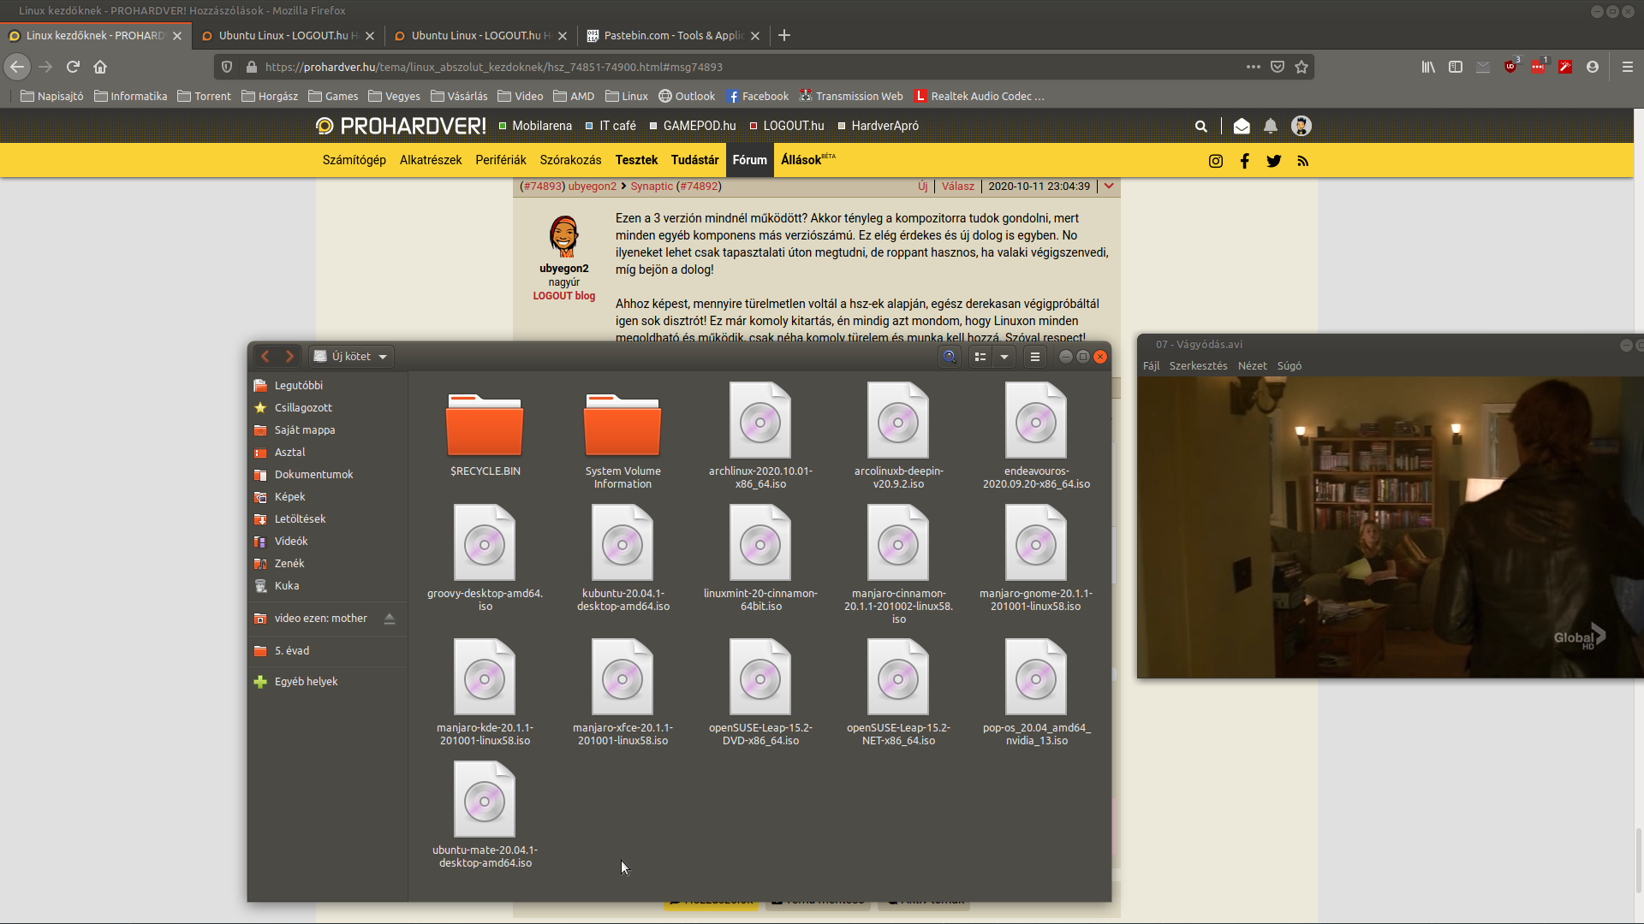1644x924 pixels.
Task: Open the $RECYCLE.BIN folder icon
Action: [x=485, y=424]
